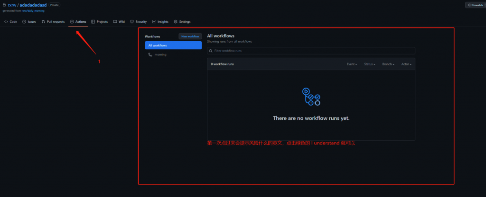Open the Insights tab
The width and height of the screenshot is (486, 197).
pyautogui.click(x=160, y=22)
